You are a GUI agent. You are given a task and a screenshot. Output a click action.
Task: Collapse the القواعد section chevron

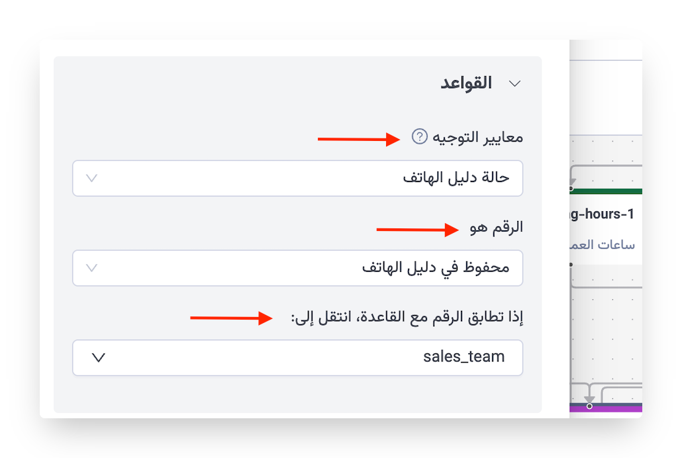pyautogui.click(x=514, y=83)
